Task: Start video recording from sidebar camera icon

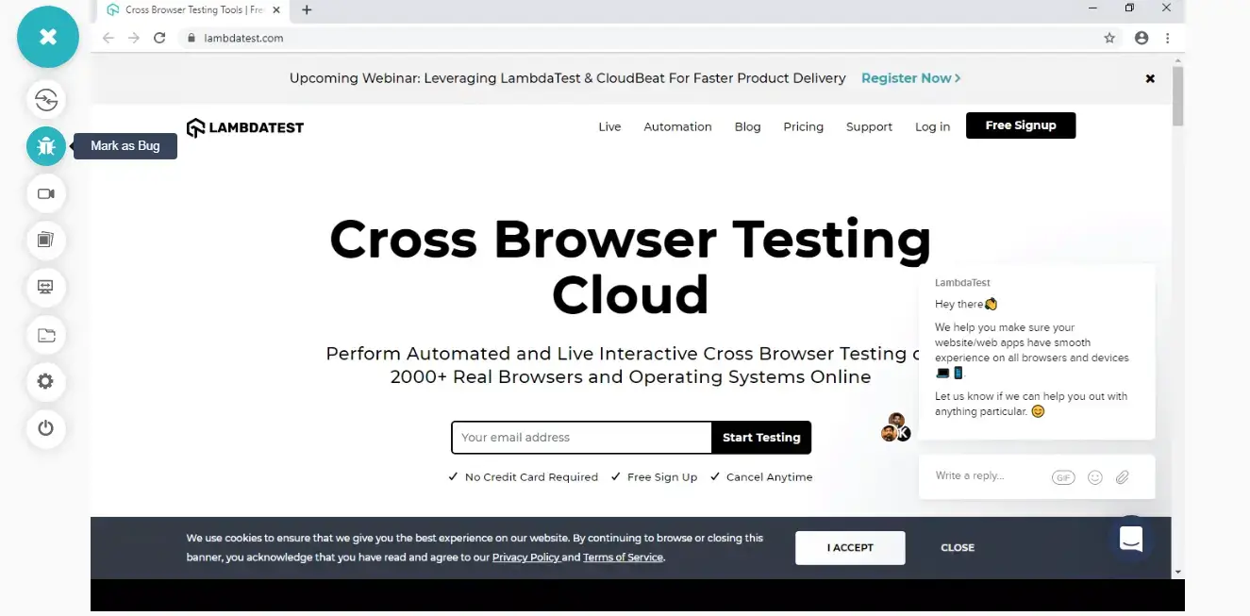Action: click(46, 193)
